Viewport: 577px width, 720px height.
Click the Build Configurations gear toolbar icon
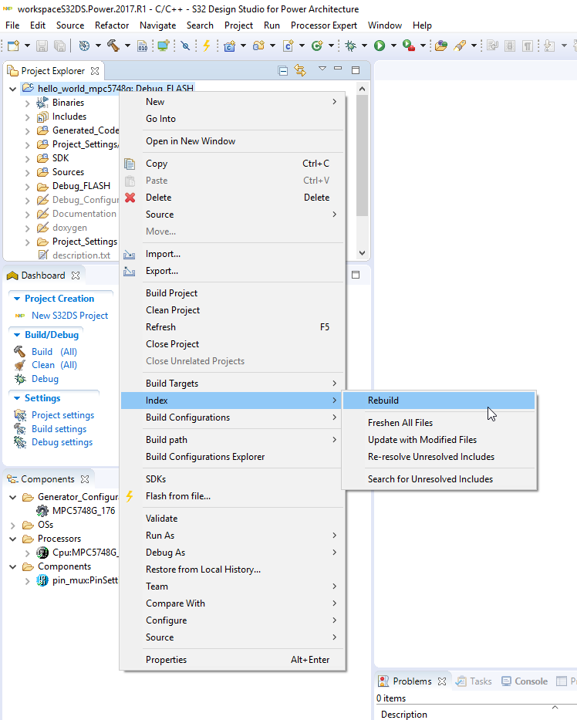coord(84,46)
